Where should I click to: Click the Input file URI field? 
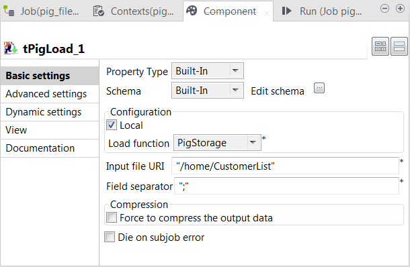click(285, 166)
